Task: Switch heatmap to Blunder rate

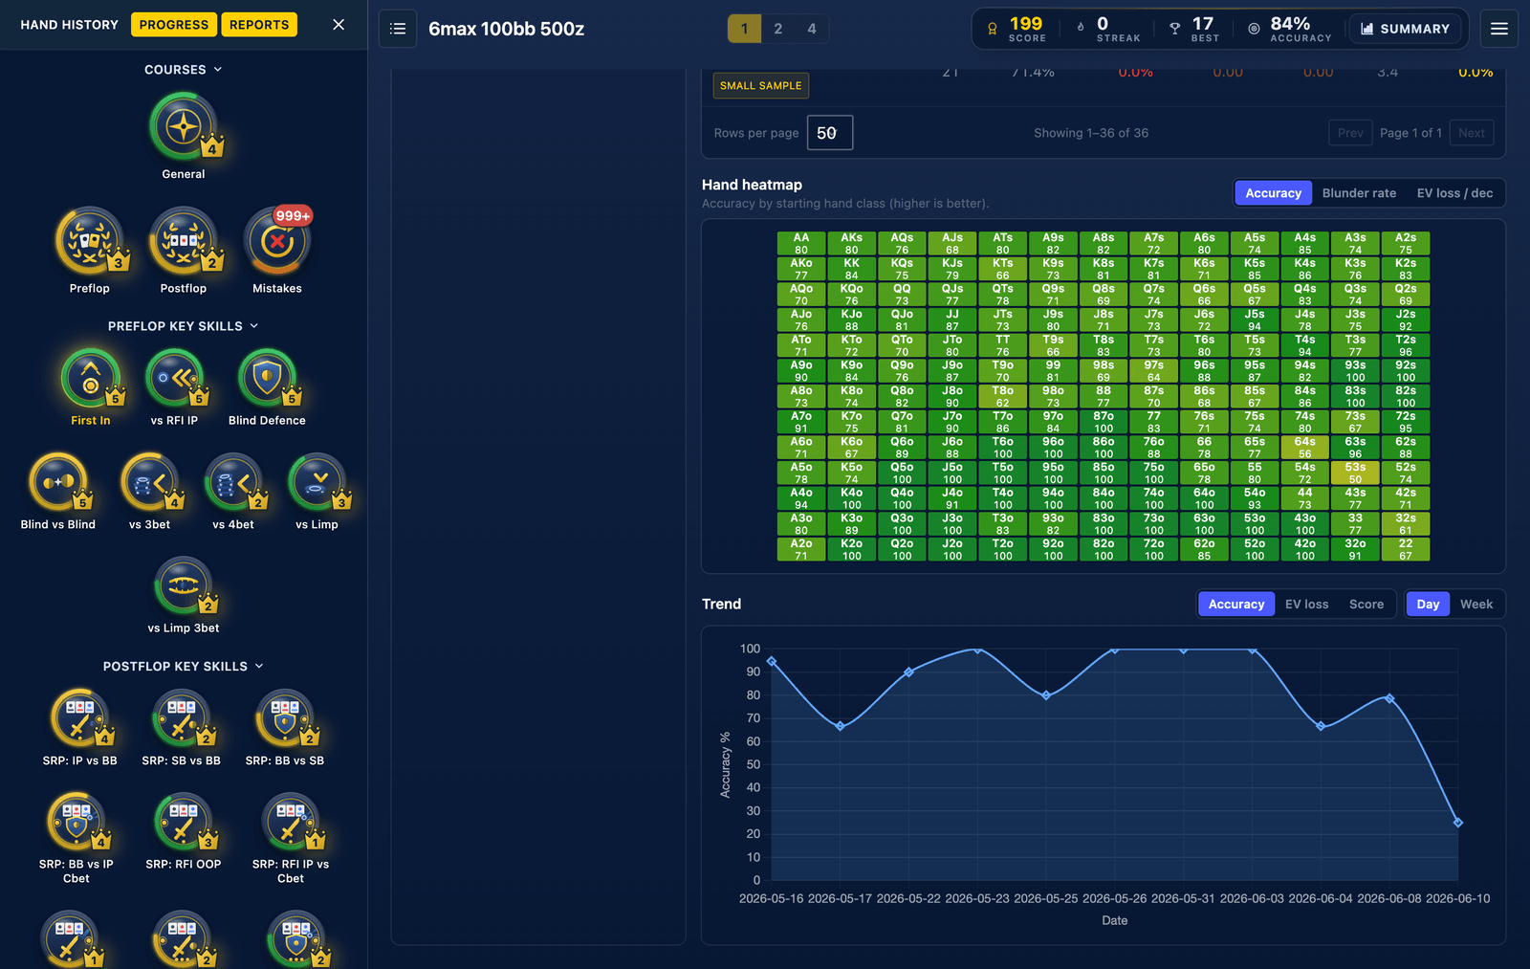Action: pos(1359,193)
